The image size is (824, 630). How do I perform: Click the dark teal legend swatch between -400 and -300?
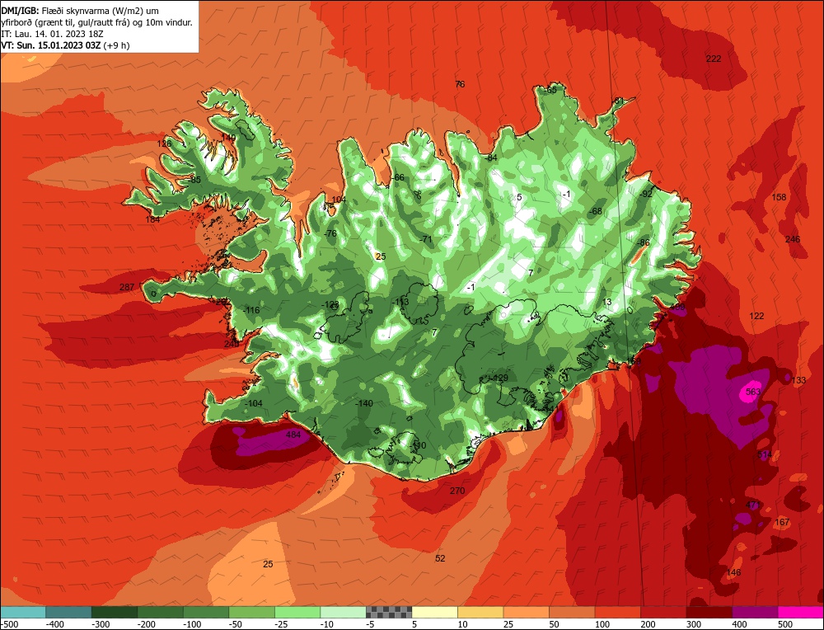click(69, 613)
